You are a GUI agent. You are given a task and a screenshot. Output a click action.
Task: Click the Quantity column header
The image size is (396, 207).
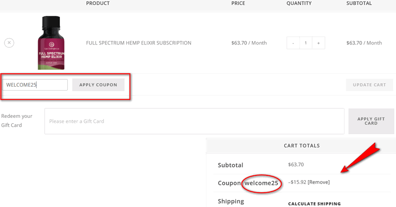[x=299, y=3]
